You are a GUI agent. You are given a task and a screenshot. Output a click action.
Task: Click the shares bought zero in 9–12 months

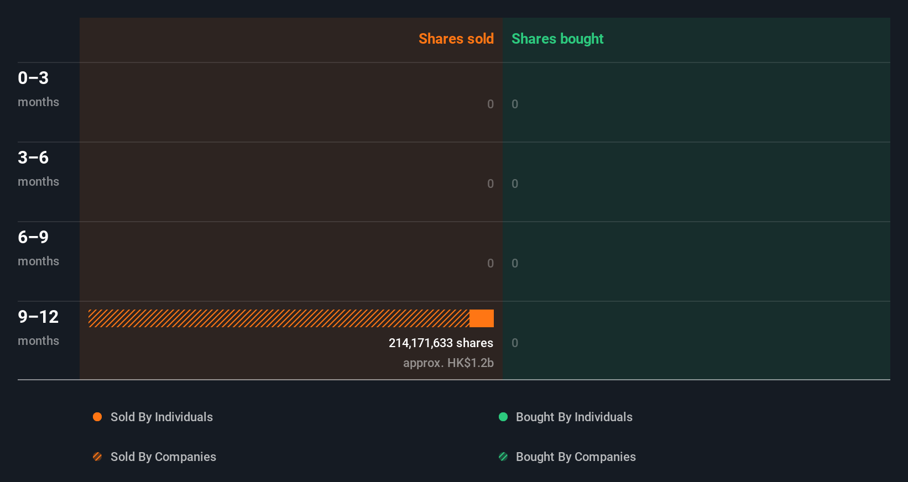click(x=515, y=343)
